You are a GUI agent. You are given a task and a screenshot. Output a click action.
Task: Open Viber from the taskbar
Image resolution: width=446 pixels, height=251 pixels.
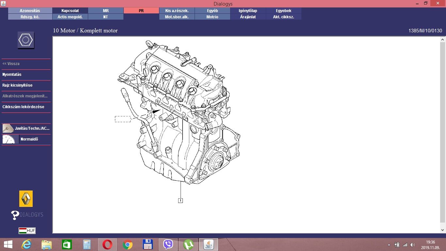[x=168, y=244]
